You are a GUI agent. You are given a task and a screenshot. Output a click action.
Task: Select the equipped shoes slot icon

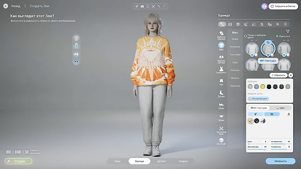coord(76,54)
